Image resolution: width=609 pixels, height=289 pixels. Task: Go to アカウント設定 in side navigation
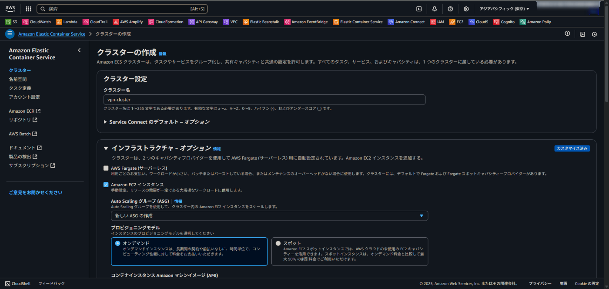(24, 97)
